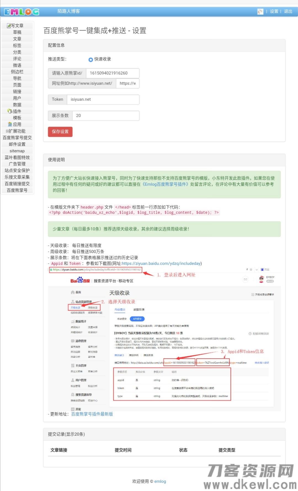Screen dimensions: 298x491
Task: Open the sitemap sidebar item
Action: [x=17, y=151]
